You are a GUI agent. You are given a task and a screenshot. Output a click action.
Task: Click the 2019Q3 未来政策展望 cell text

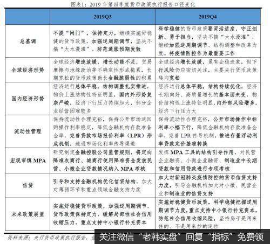tap(103, 214)
